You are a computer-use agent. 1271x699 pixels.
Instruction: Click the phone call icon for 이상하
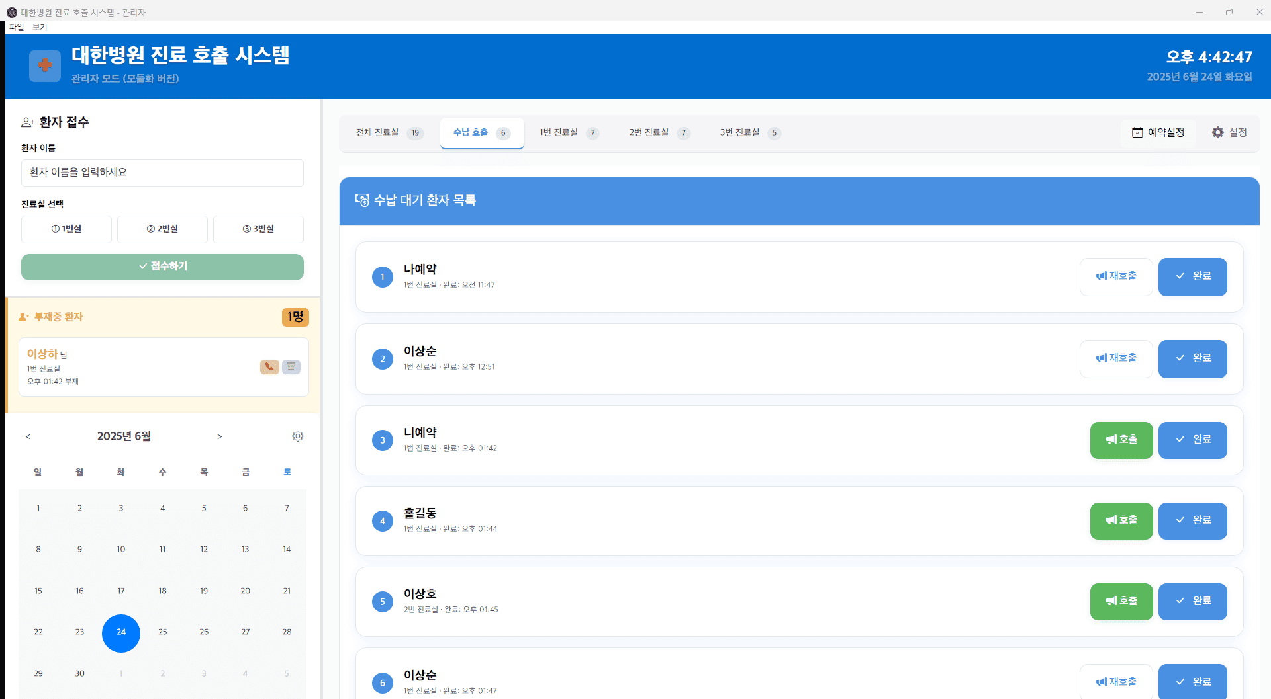click(269, 367)
